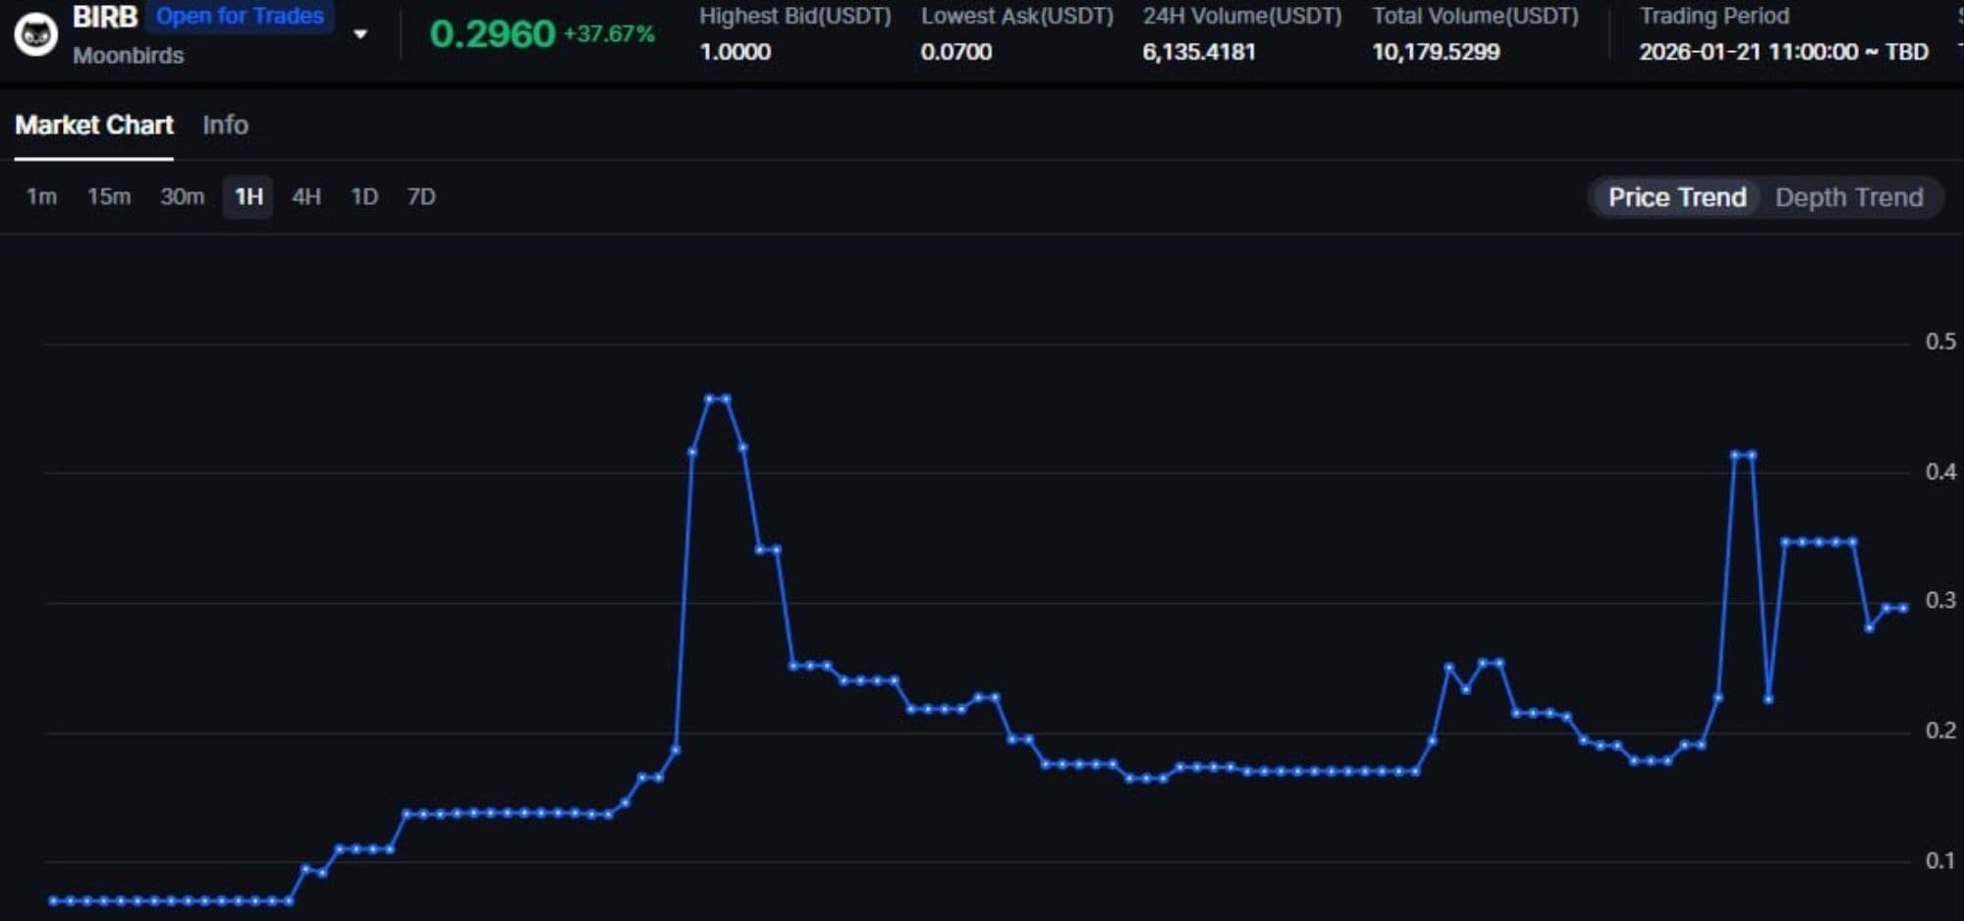
Task: Switch to the Market Chart tab
Action: [x=94, y=126]
